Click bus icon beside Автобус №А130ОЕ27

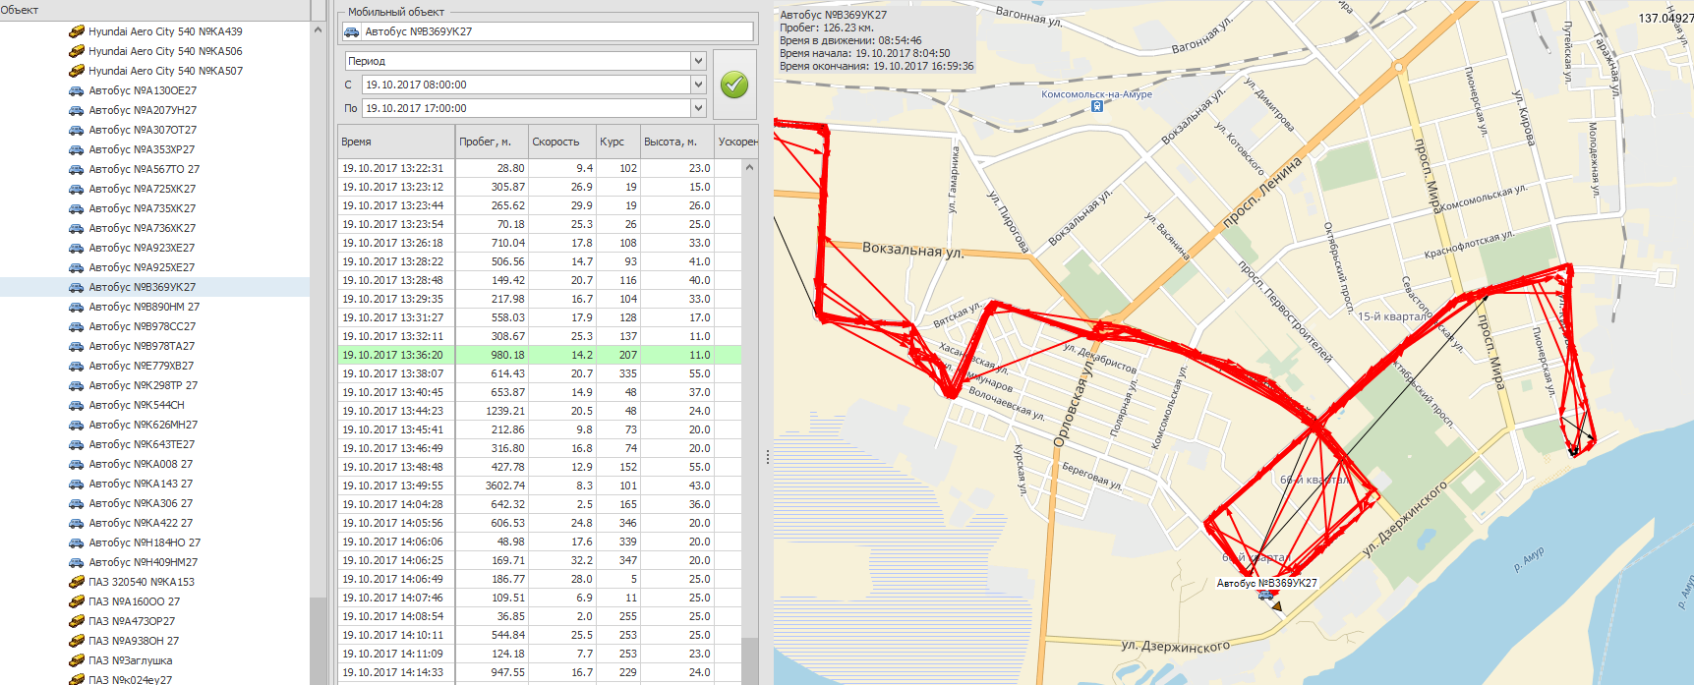tap(76, 90)
